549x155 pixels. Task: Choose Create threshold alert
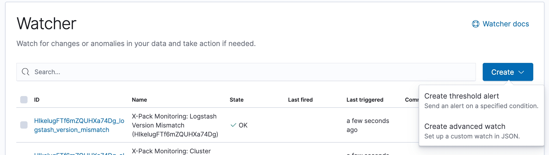pyautogui.click(x=462, y=96)
